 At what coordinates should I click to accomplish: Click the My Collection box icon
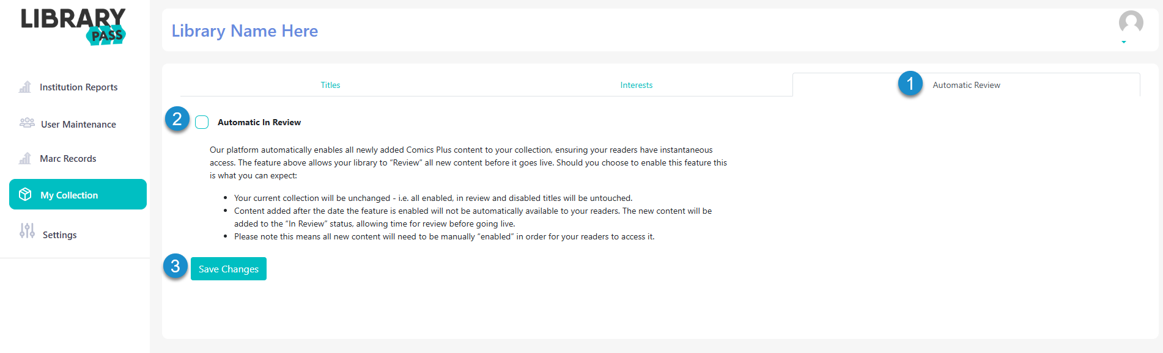pyautogui.click(x=25, y=194)
